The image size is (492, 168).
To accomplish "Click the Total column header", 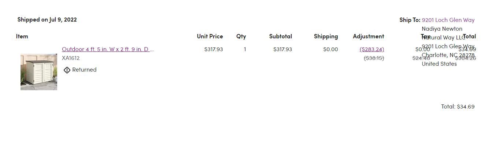I will click(x=469, y=36).
